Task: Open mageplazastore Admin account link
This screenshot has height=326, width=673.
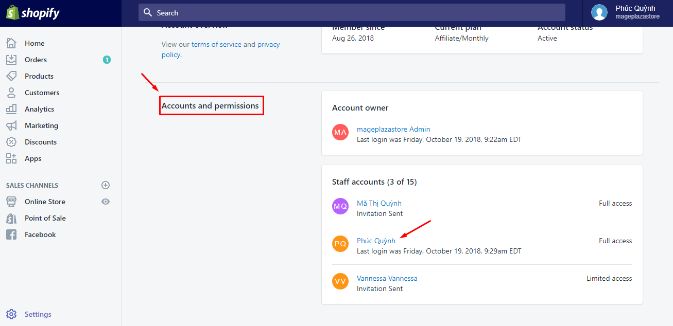Action: 393,129
